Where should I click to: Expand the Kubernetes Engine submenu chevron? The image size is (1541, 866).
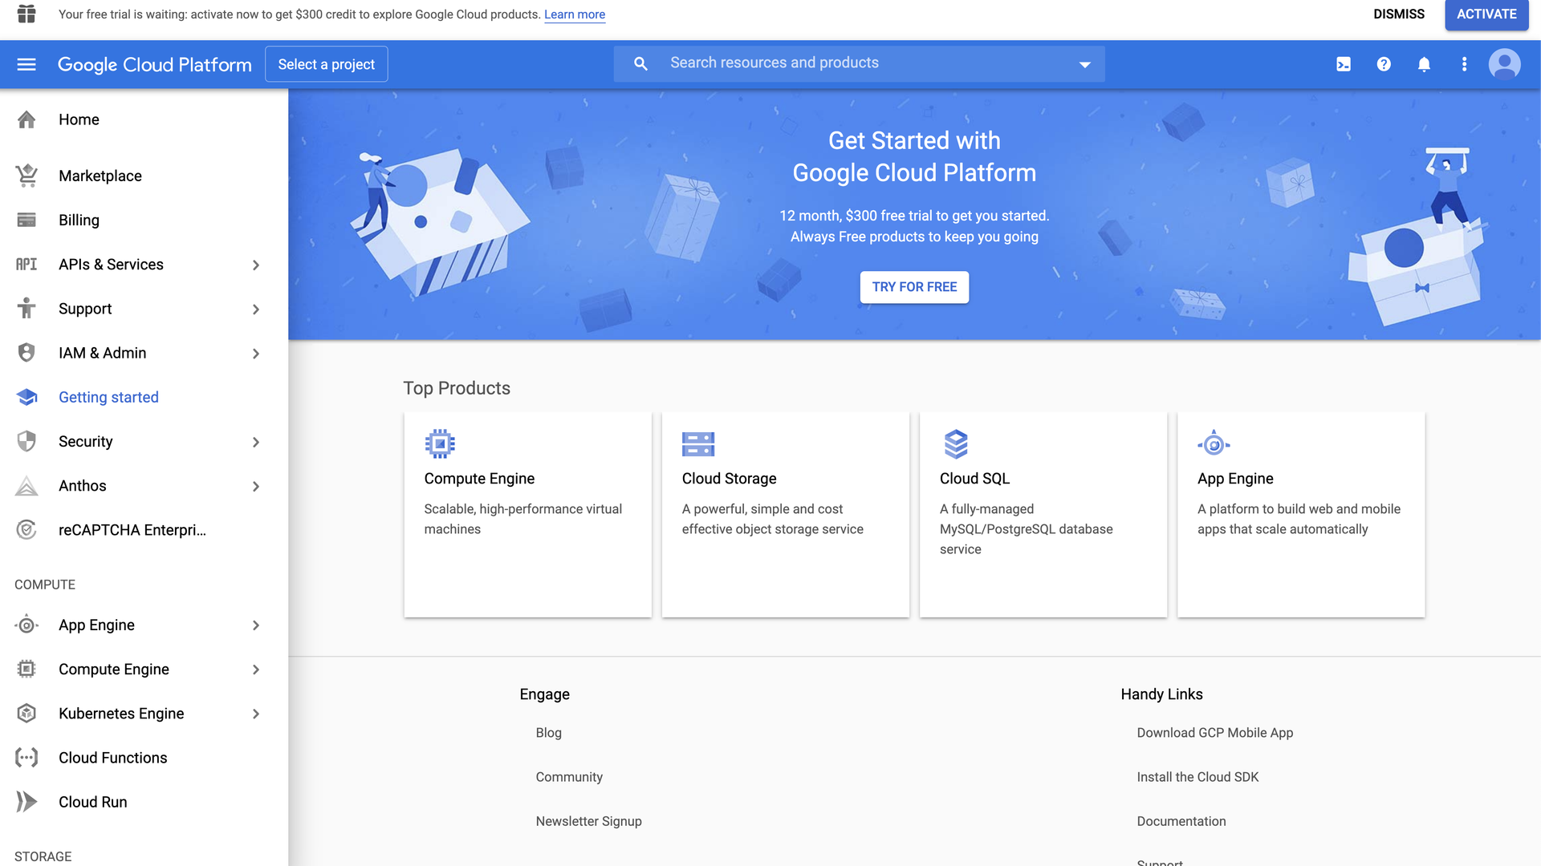(256, 714)
